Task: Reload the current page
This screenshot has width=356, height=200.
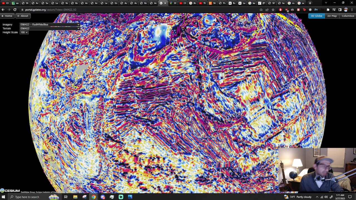Action: point(15,10)
